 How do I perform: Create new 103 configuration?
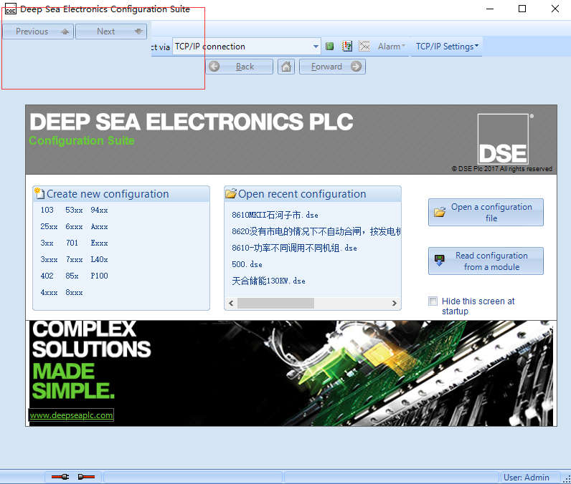click(47, 210)
